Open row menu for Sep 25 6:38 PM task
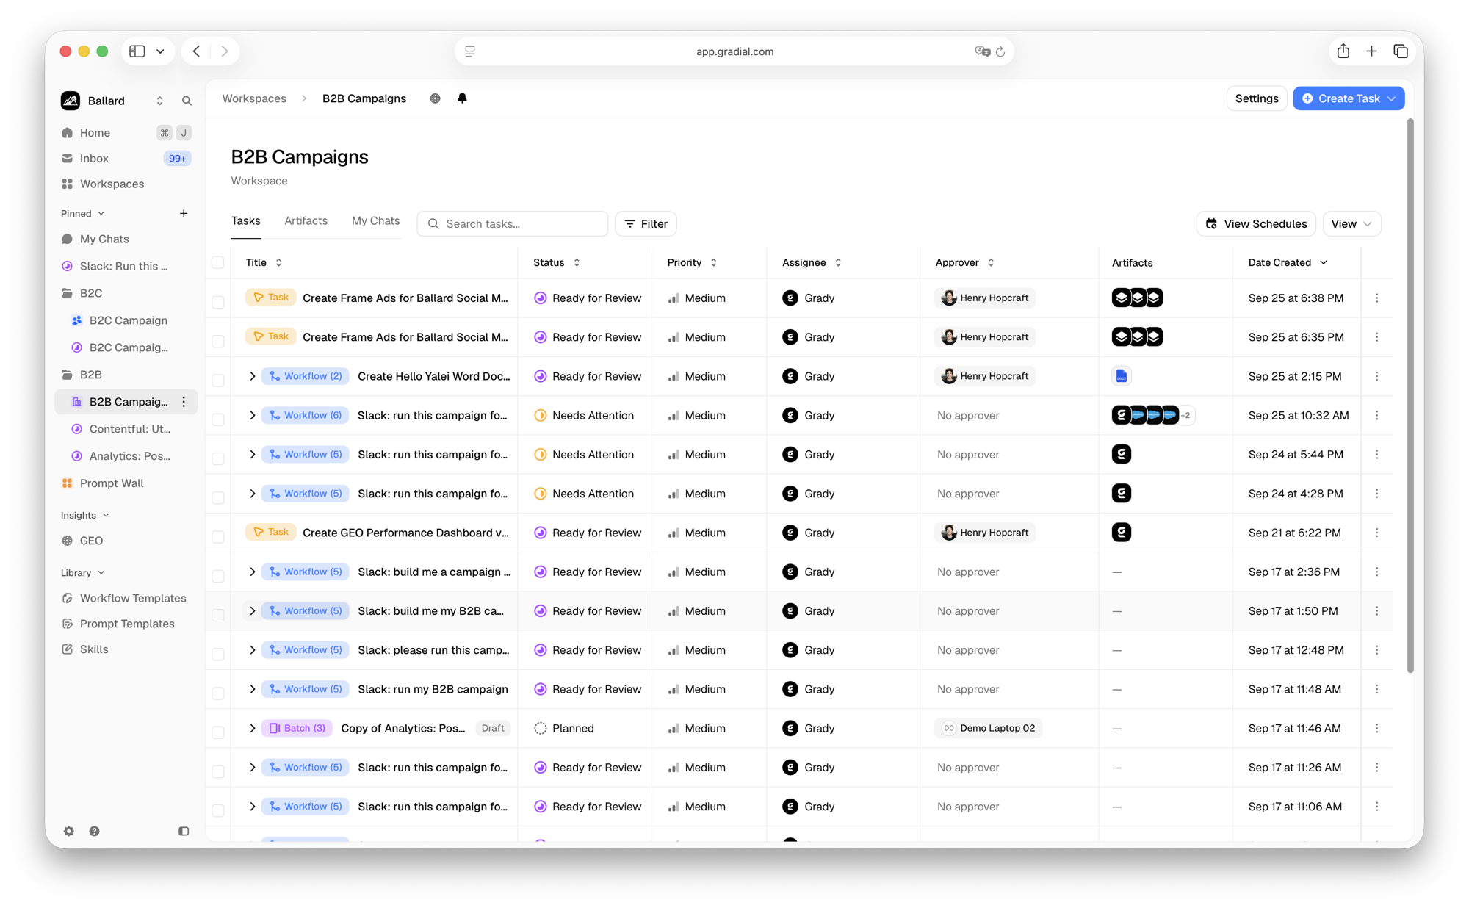 1377,298
